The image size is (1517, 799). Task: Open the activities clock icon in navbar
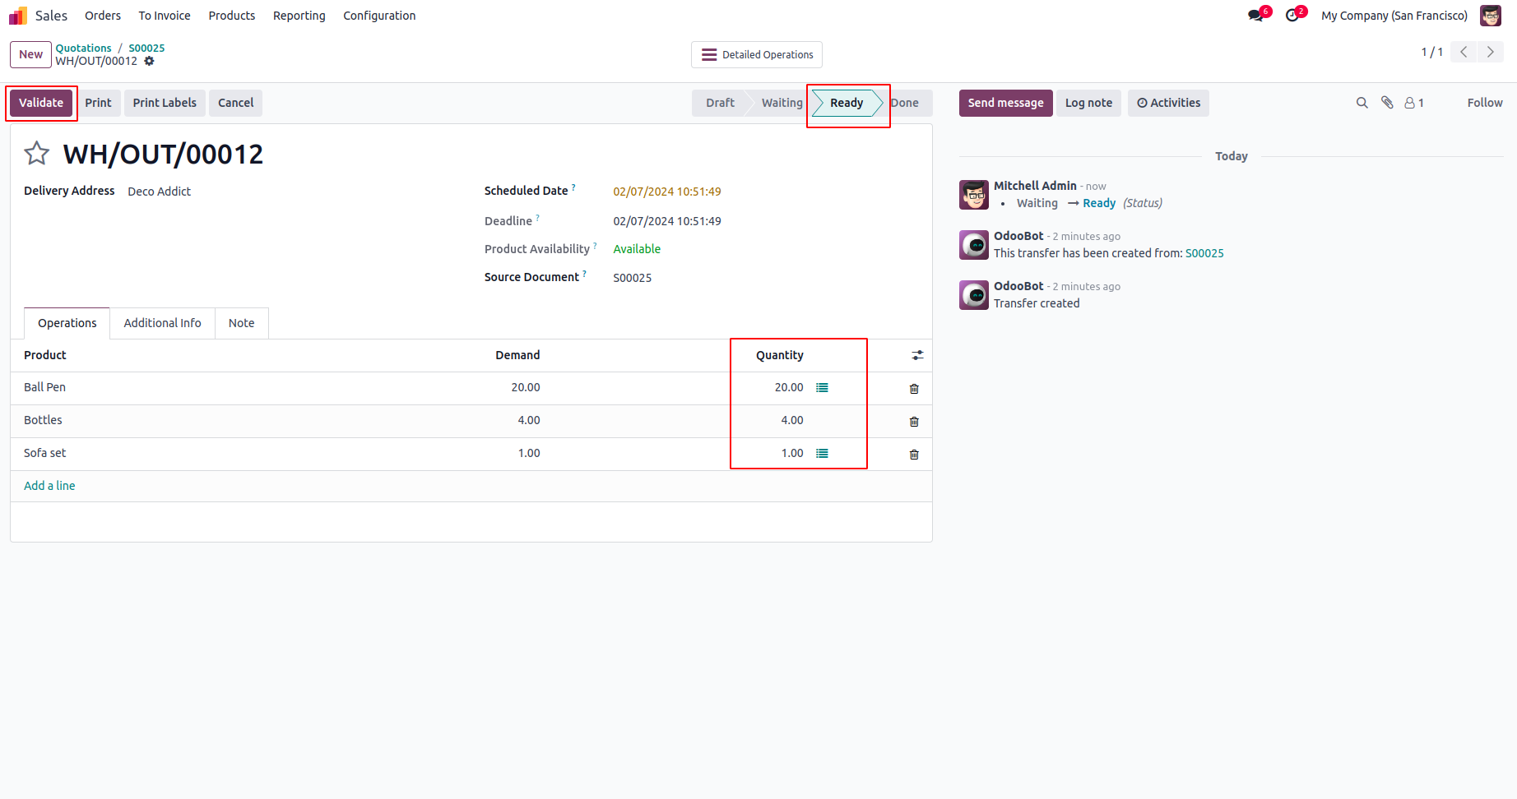(1292, 16)
